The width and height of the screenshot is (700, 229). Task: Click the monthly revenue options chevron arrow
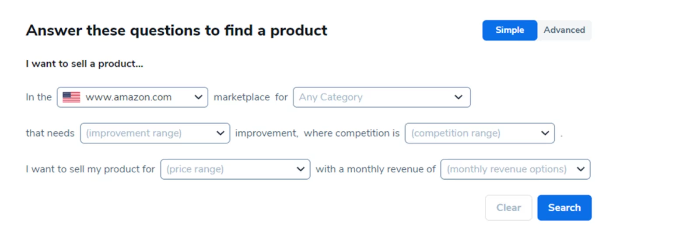581,169
